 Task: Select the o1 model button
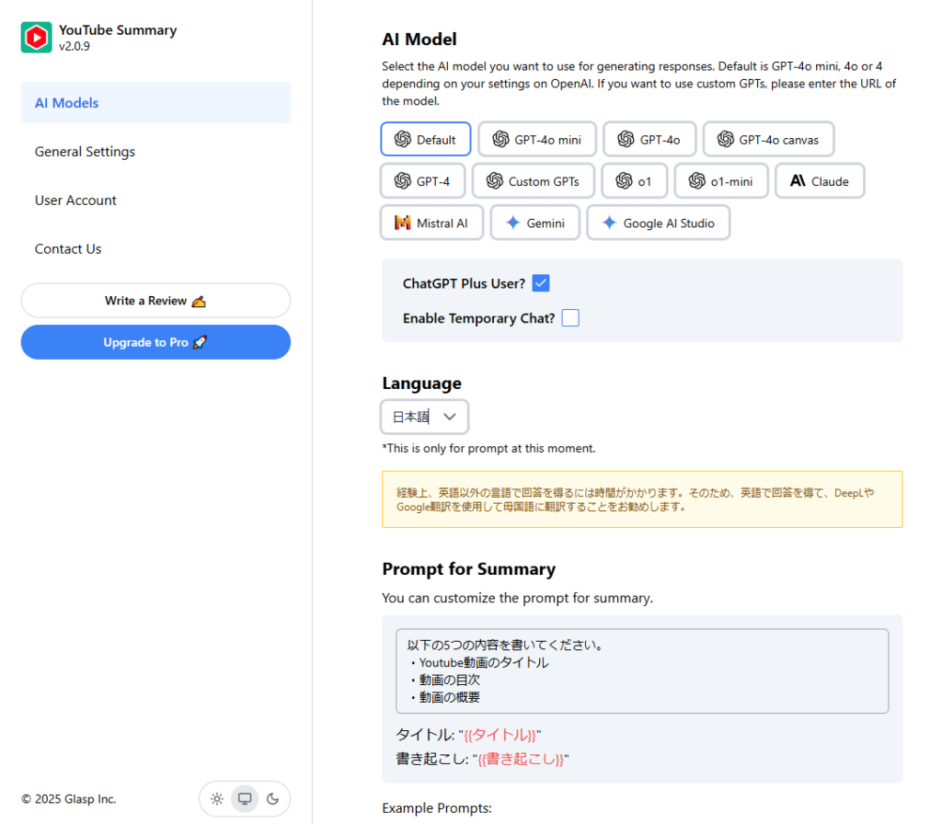pyautogui.click(x=635, y=181)
